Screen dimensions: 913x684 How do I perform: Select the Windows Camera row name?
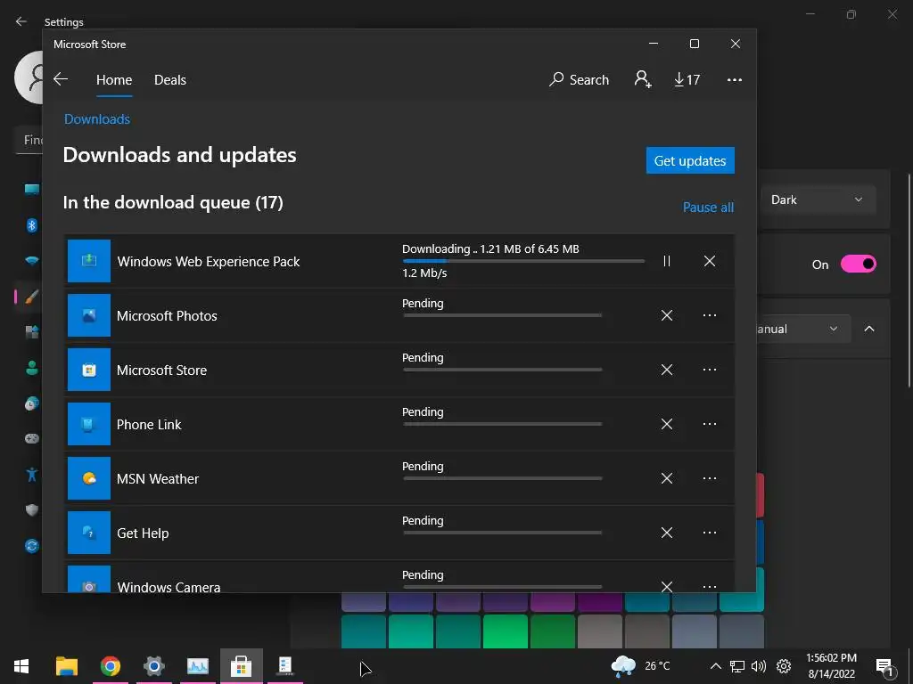pos(169,587)
